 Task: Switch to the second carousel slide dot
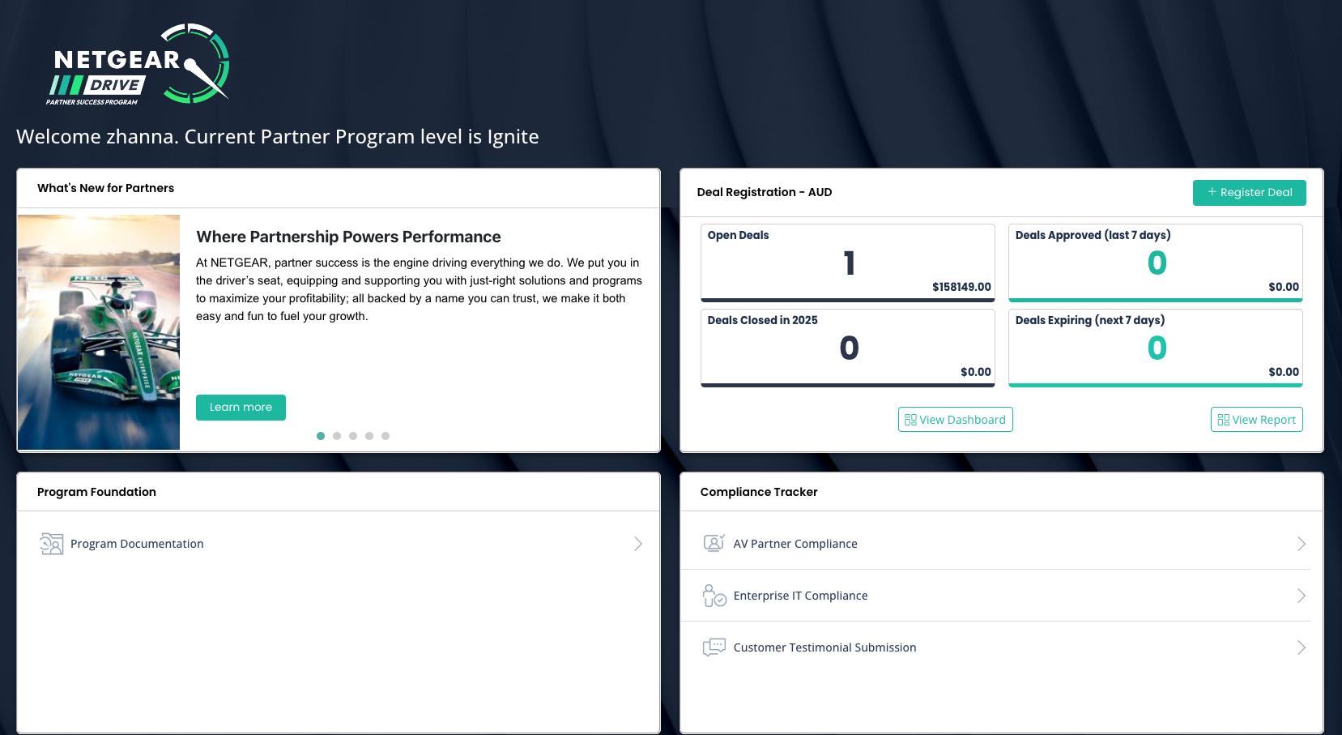coord(337,436)
